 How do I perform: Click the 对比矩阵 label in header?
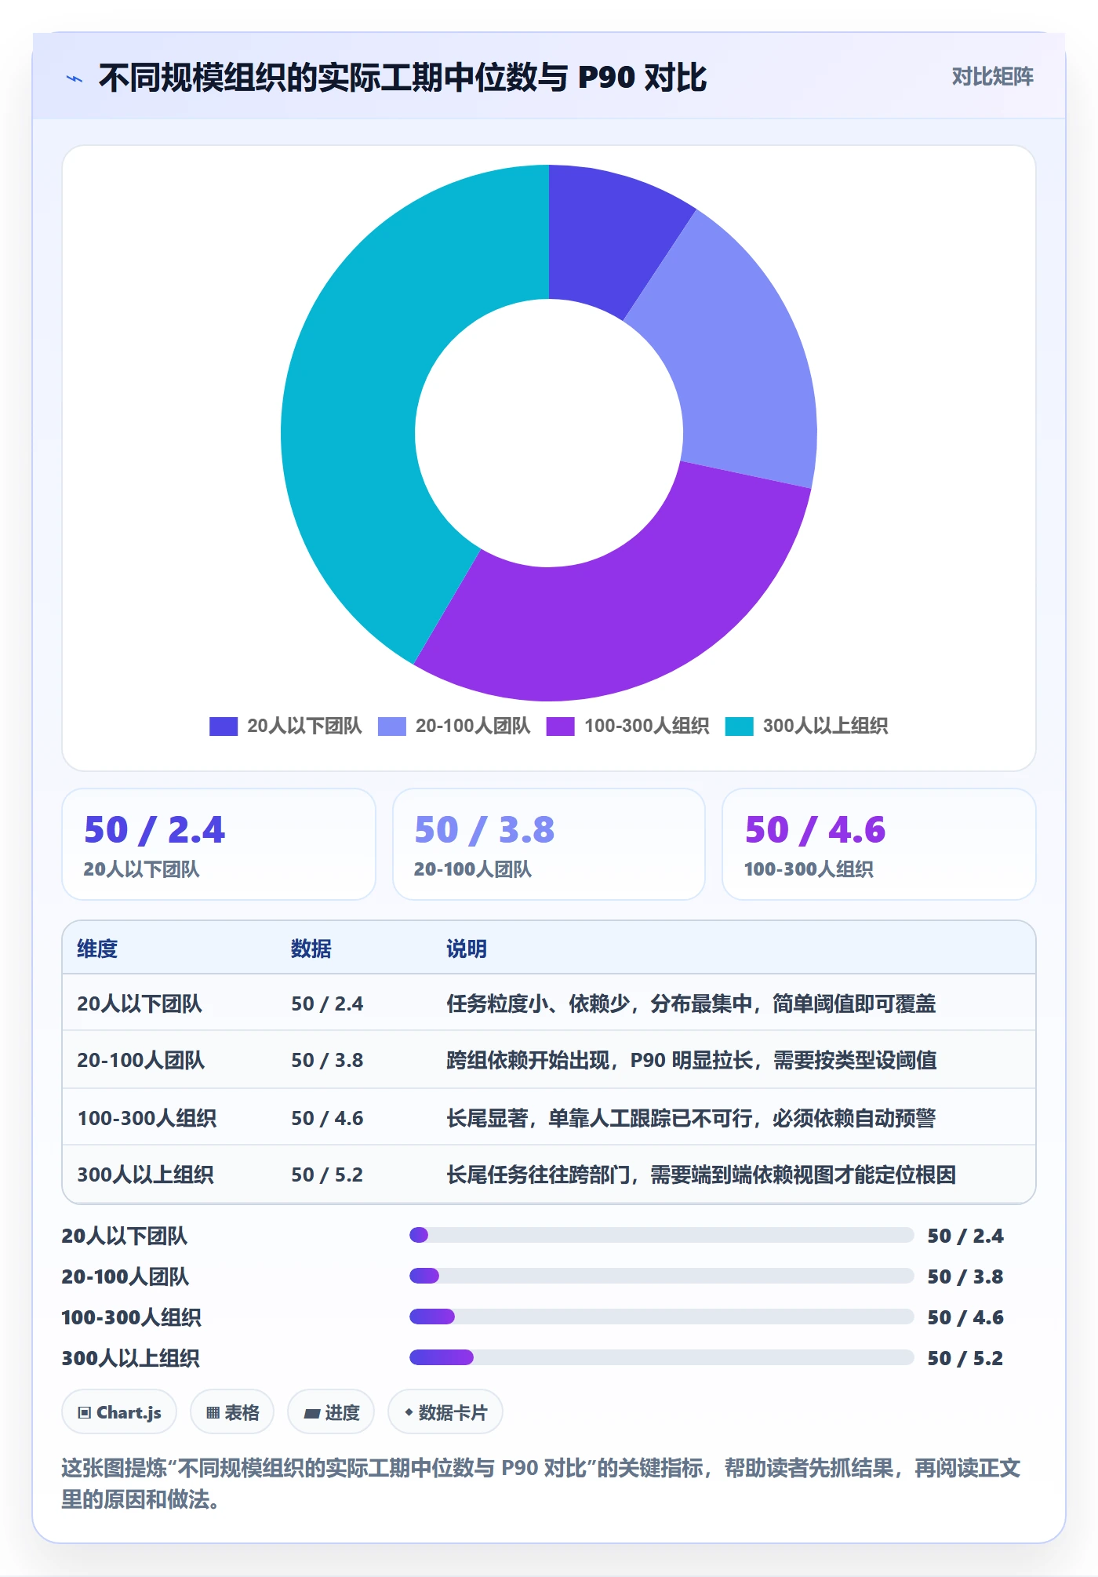tap(992, 77)
